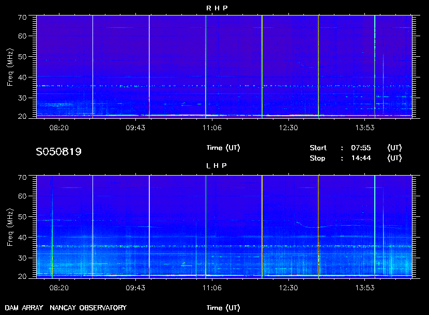
Task: Click the 'Start' label
Action: [x=318, y=148]
